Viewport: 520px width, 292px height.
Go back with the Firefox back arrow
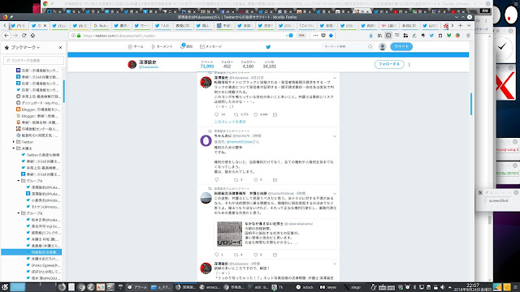point(6,36)
